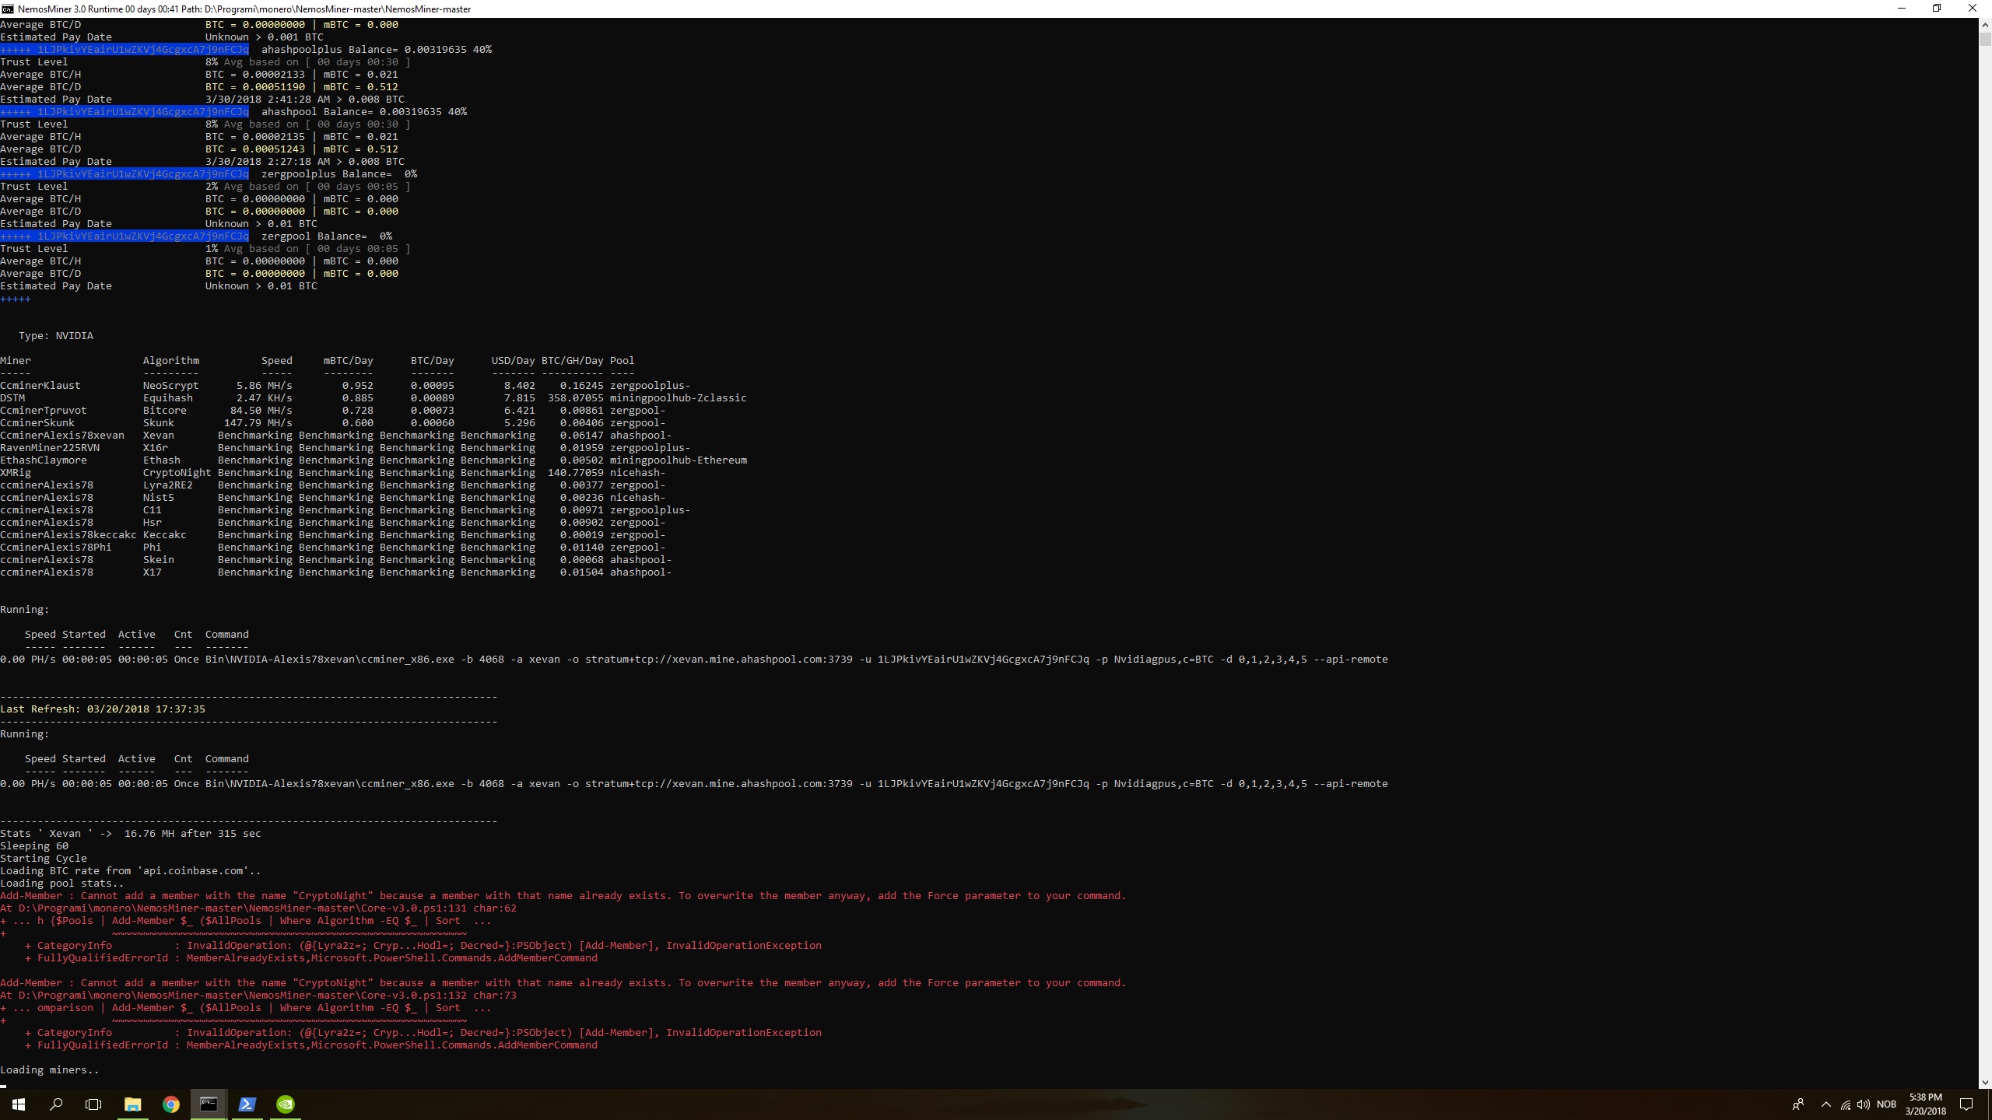Open the network status tray icon
The height and width of the screenshot is (1120, 1992).
click(x=1846, y=1104)
